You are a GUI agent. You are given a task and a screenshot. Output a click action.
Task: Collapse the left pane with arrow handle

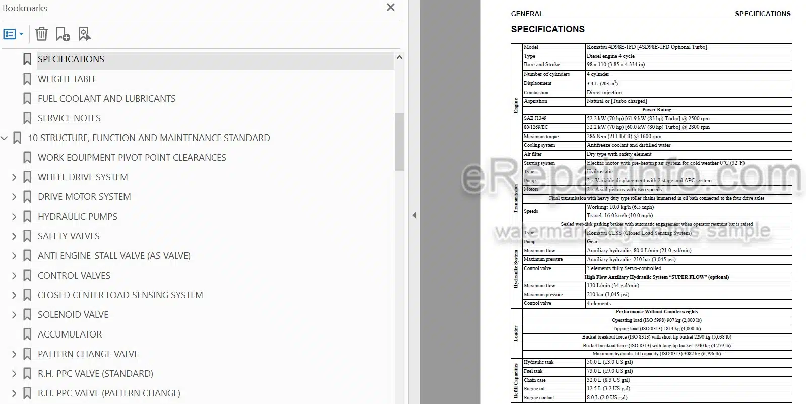coord(414,215)
